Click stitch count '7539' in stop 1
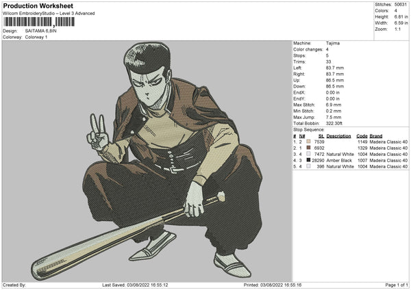The width and height of the screenshot is (411, 290). click(x=319, y=142)
